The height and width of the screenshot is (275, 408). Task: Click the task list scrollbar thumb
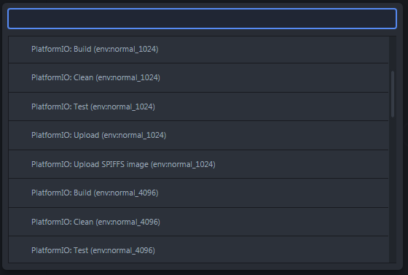click(x=393, y=94)
